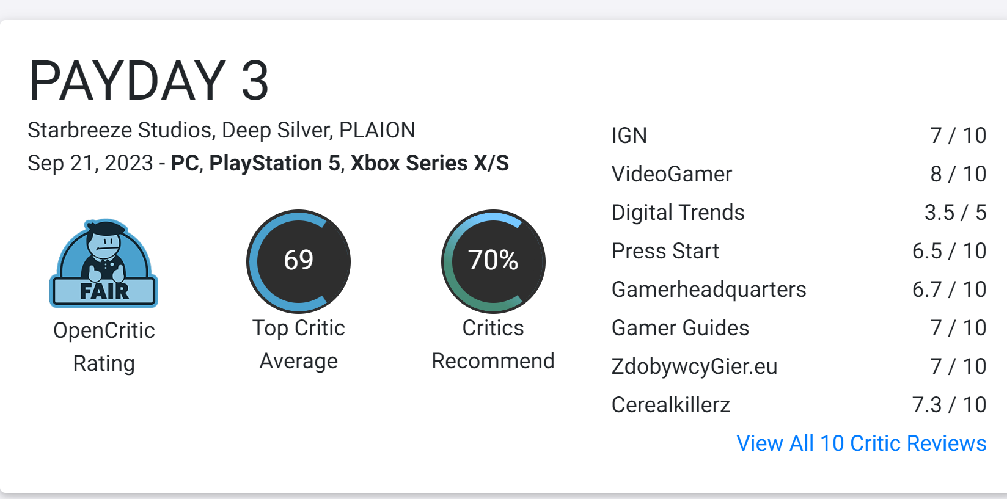
Task: Click the Critics Recommend label
Action: (x=493, y=344)
